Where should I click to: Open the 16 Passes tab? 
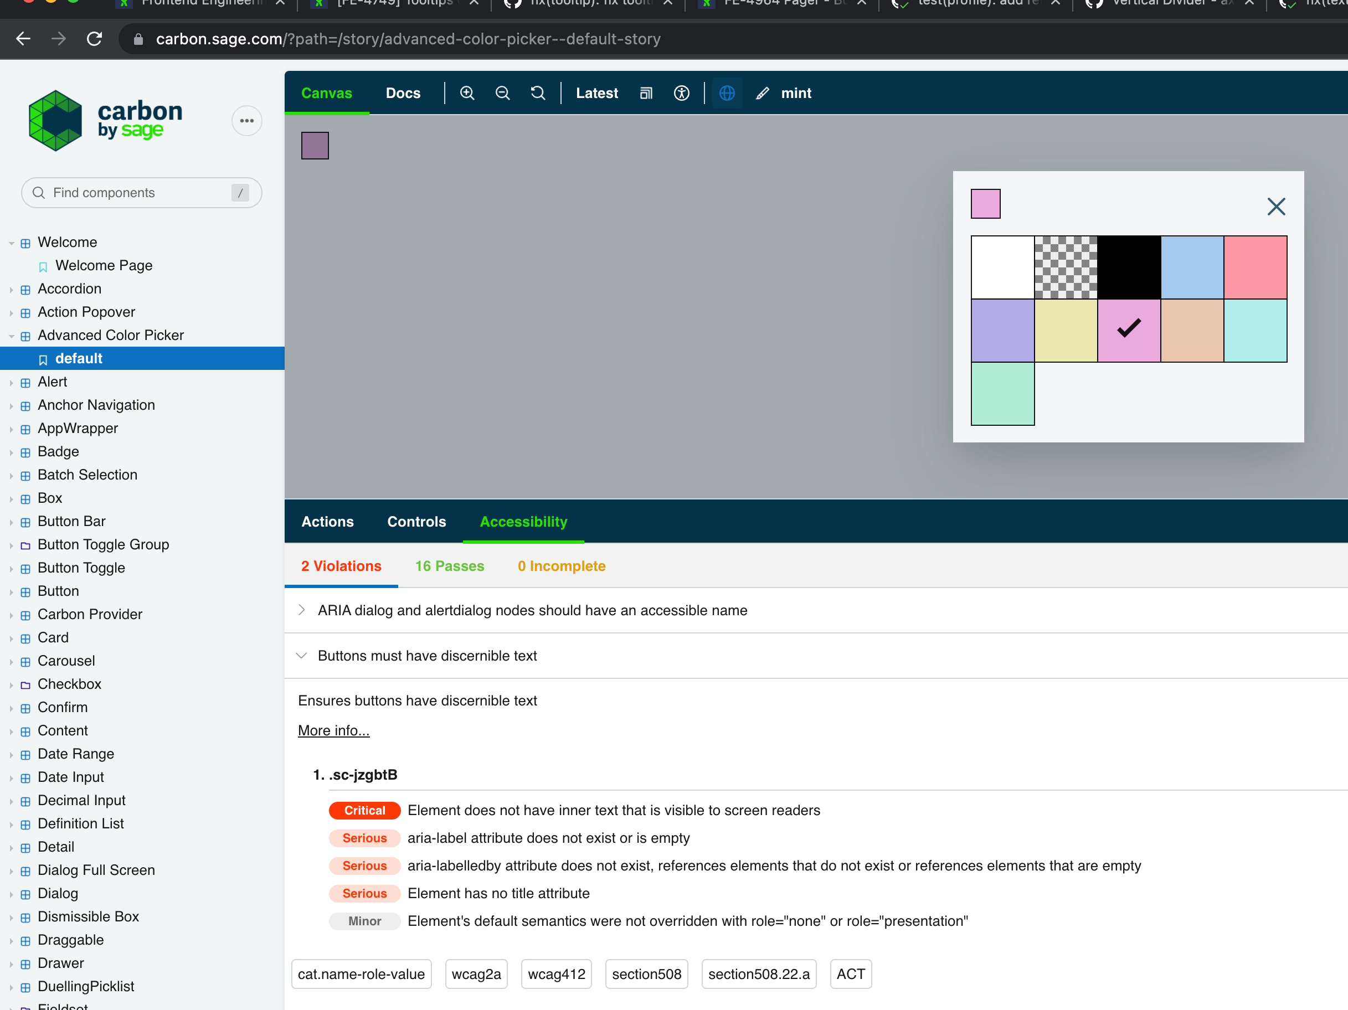tap(449, 566)
